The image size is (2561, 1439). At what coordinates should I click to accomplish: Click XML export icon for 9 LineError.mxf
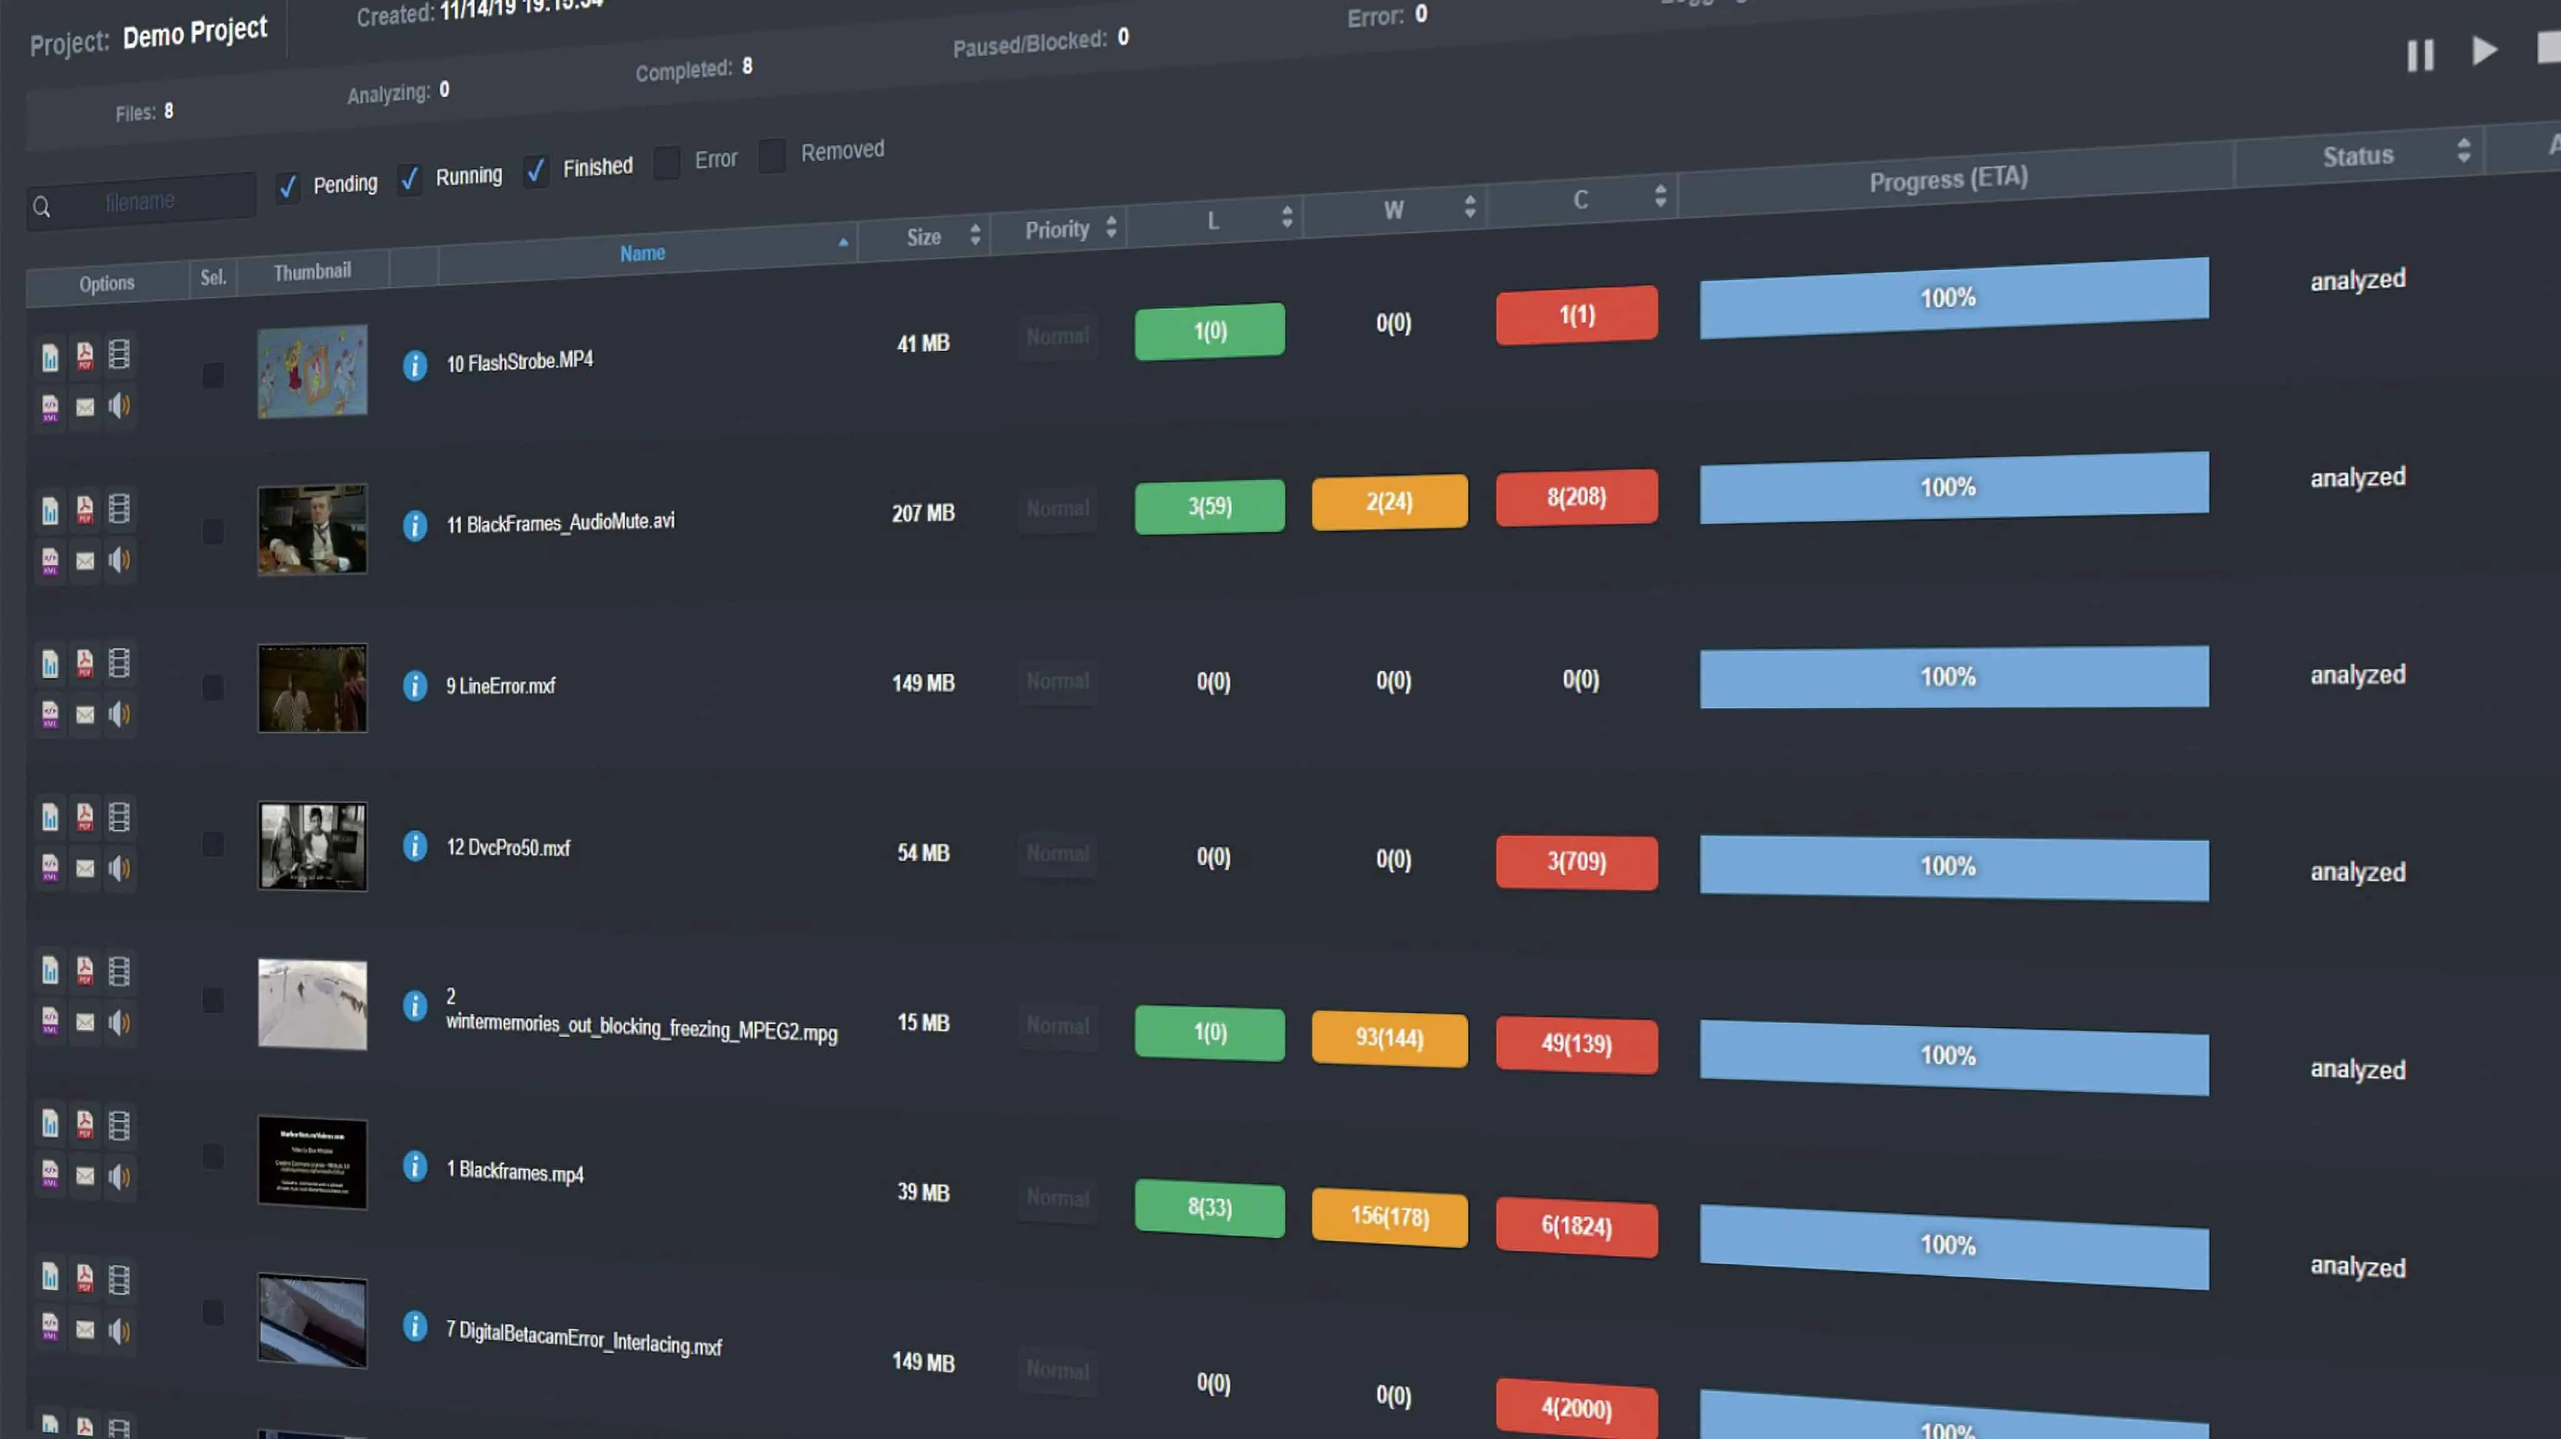point(50,713)
